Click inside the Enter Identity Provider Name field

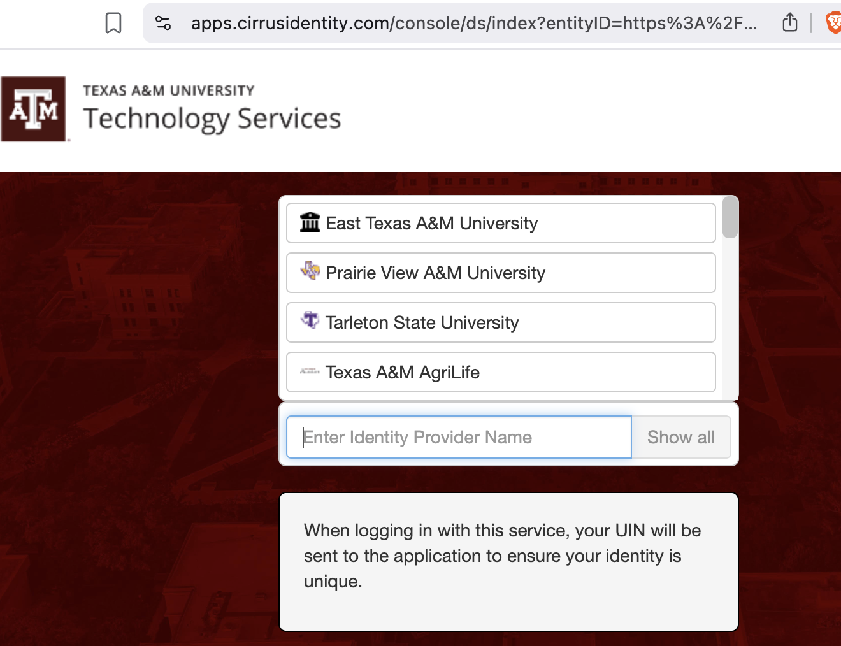tap(458, 437)
